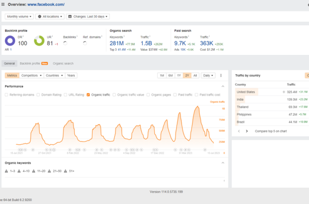
Task: Open the Countries dropdown
Action: click(54, 75)
